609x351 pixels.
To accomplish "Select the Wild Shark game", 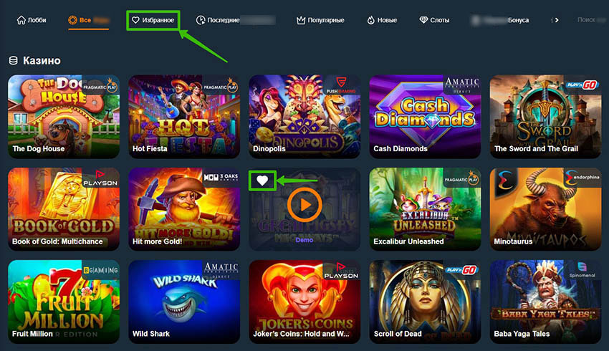I will click(x=184, y=302).
